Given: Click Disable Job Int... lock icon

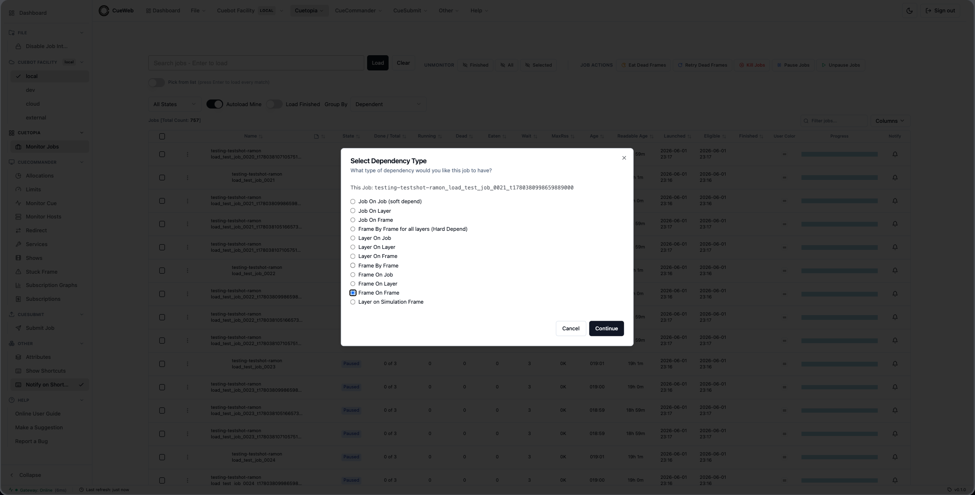Looking at the screenshot, I should [18, 47].
